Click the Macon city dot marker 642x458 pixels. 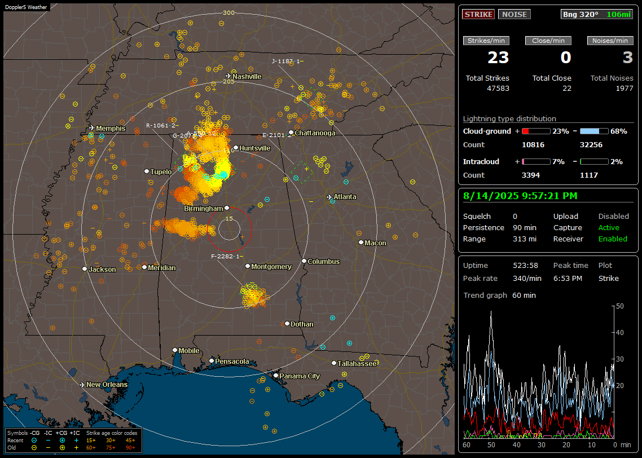tap(360, 243)
